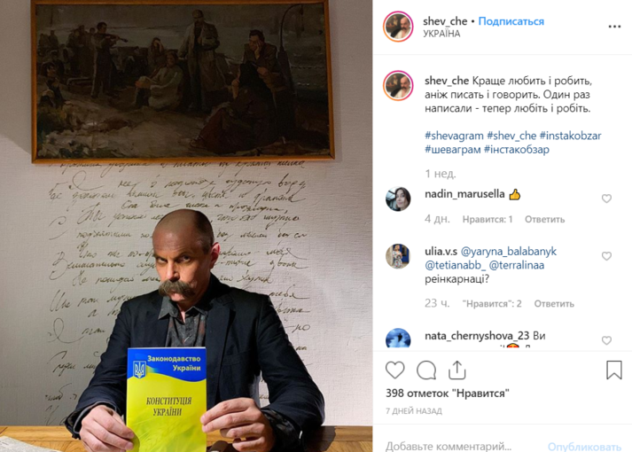Viewport: 632px width, 452px height.
Task: Reply to nadin_marusella via Ответить
Action: [x=544, y=220]
